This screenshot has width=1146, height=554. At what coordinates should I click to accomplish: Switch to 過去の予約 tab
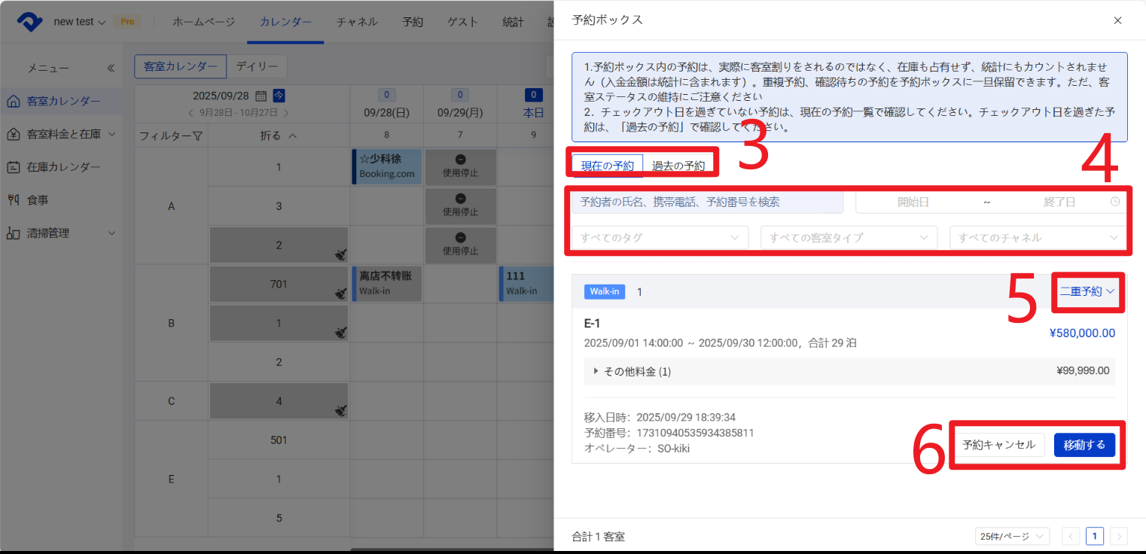(678, 166)
